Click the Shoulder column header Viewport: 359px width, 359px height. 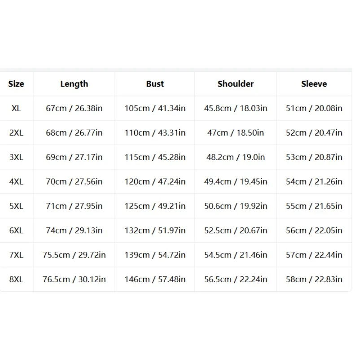236,84
